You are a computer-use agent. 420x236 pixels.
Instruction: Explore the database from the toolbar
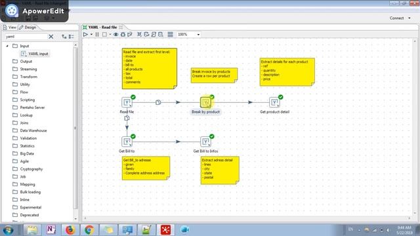click(161, 34)
